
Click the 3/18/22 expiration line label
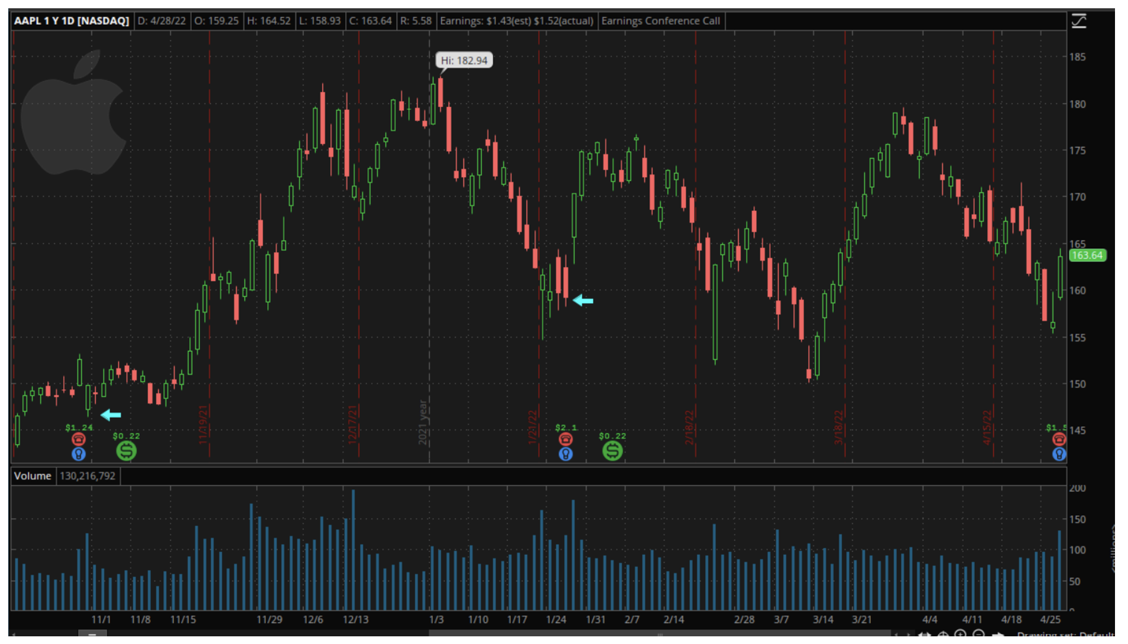click(x=838, y=427)
